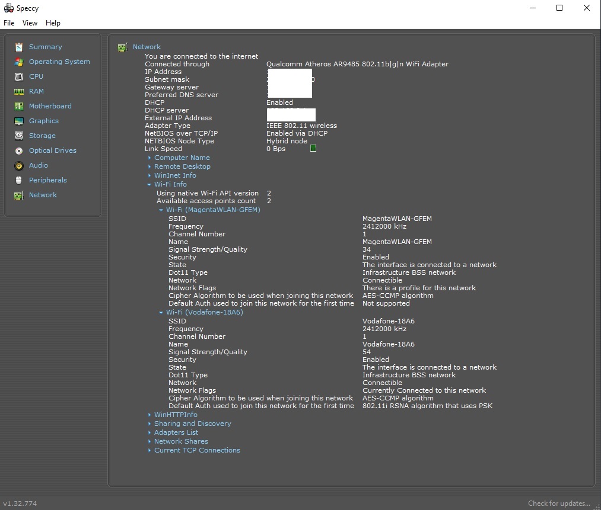Open the Operating System section

[x=59, y=62]
